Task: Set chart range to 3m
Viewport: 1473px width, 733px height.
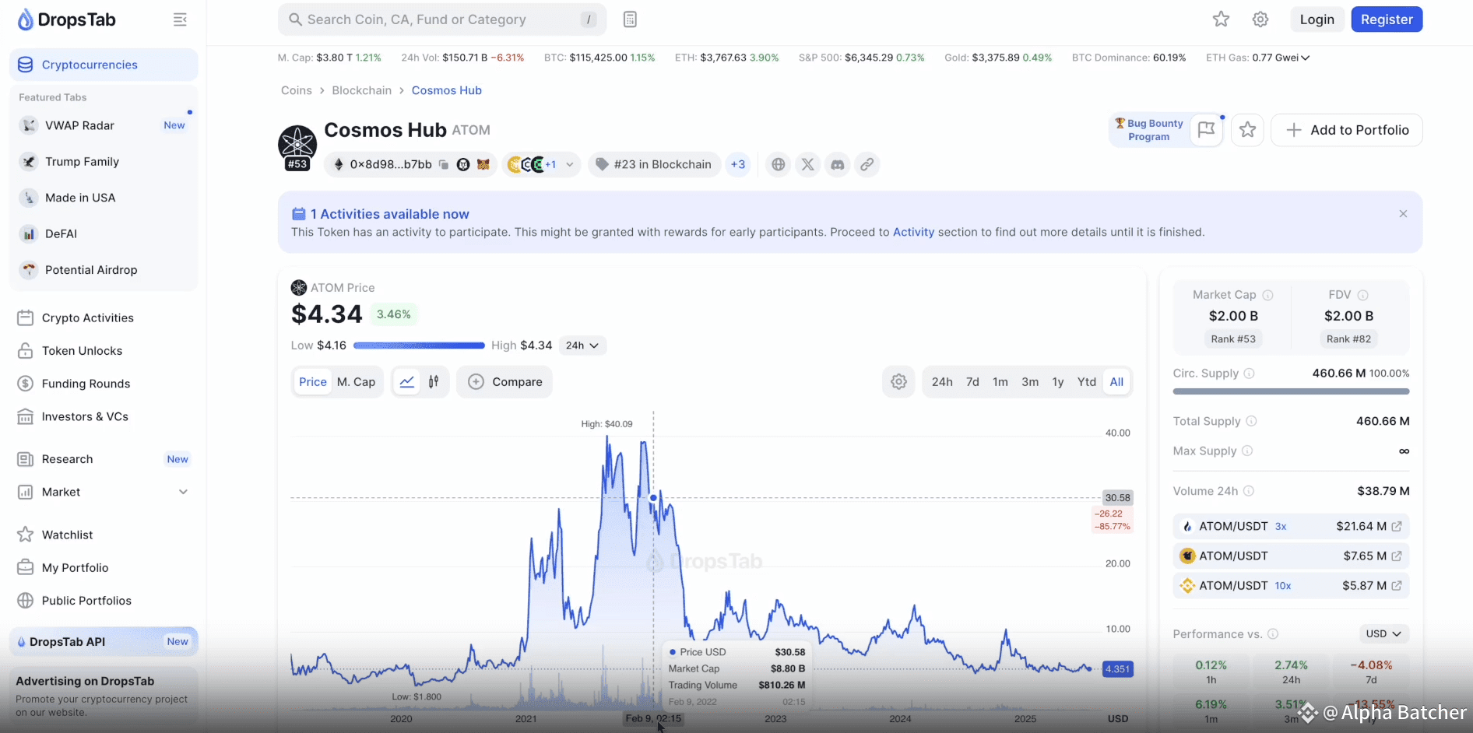Action: tap(1030, 382)
